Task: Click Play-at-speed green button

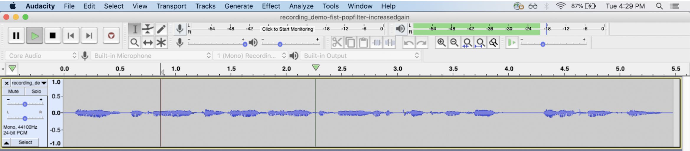Action: point(512,43)
